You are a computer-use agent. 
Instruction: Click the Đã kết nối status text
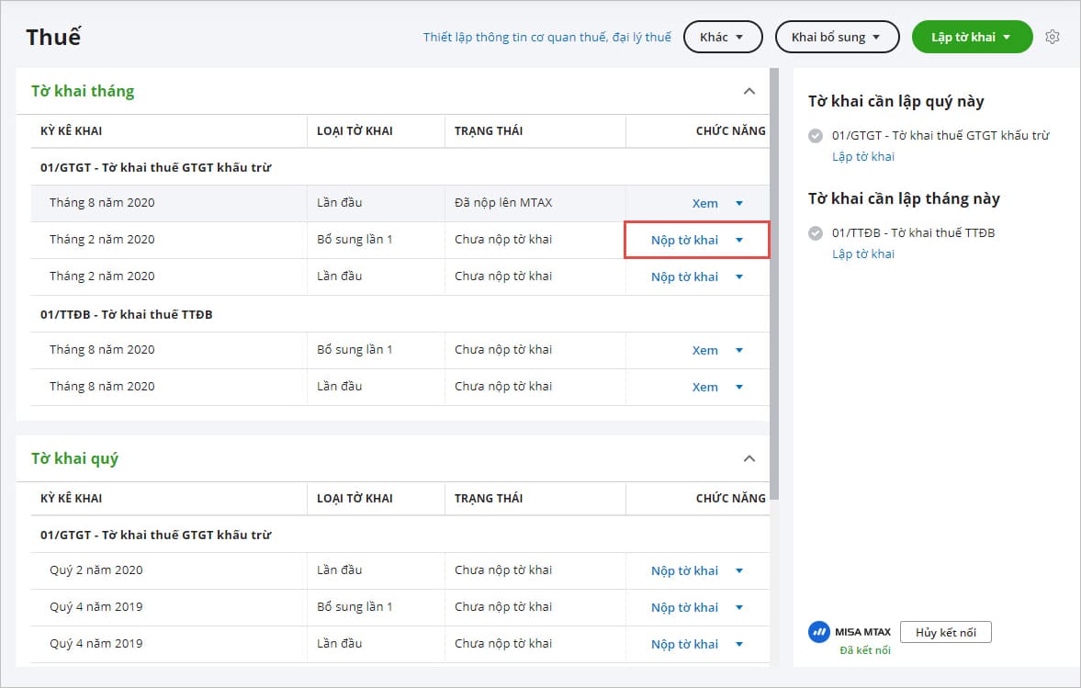pyautogui.click(x=864, y=650)
